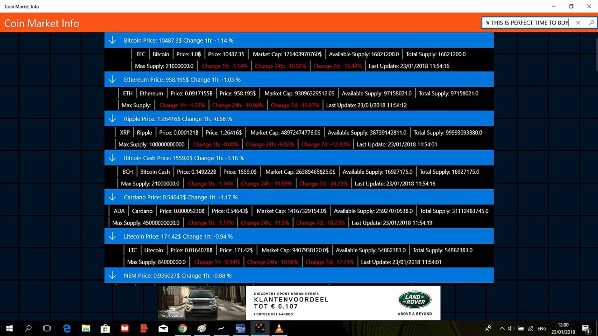Open the Action Center notifications icon
This screenshot has height=336, width=598.
[586, 329]
